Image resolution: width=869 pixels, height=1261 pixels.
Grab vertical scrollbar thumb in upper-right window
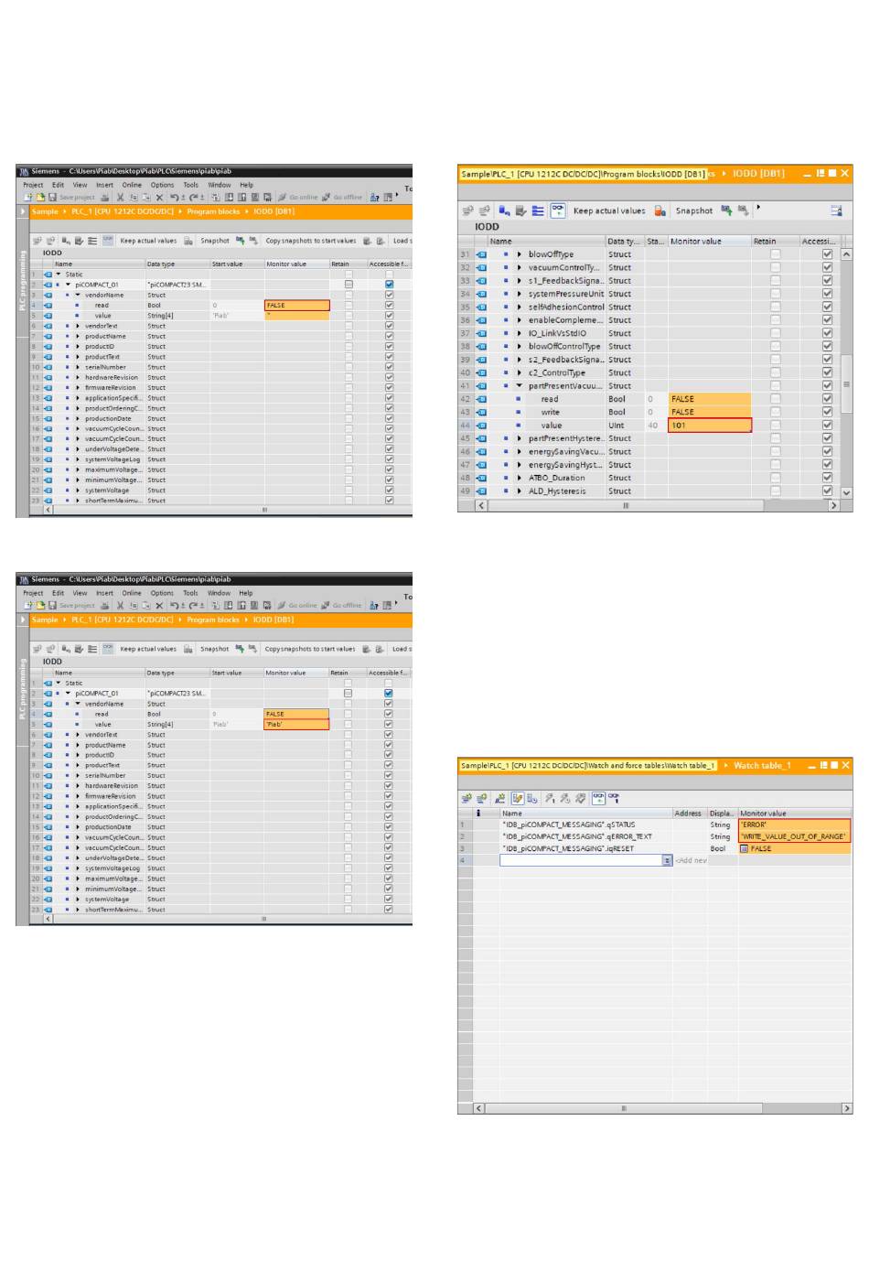tap(846, 384)
